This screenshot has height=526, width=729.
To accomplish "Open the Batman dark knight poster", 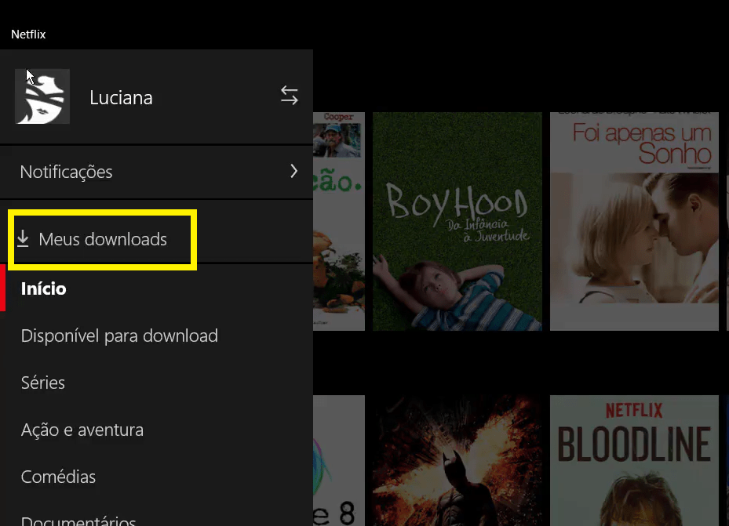I will (x=457, y=460).
